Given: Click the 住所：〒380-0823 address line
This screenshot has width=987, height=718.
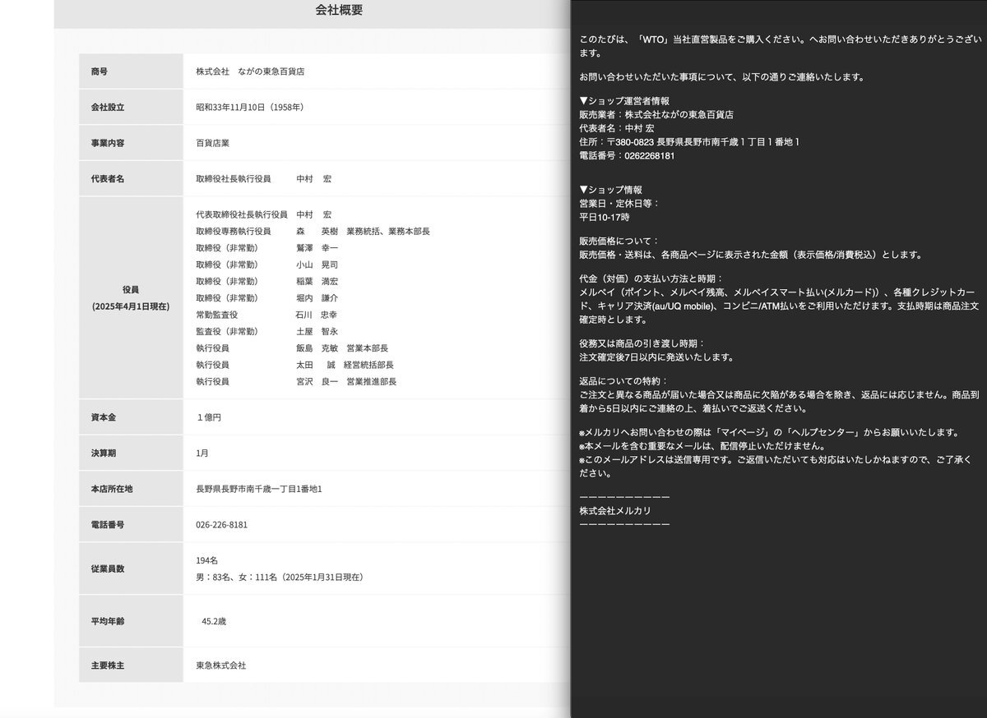Looking at the screenshot, I should [x=689, y=142].
